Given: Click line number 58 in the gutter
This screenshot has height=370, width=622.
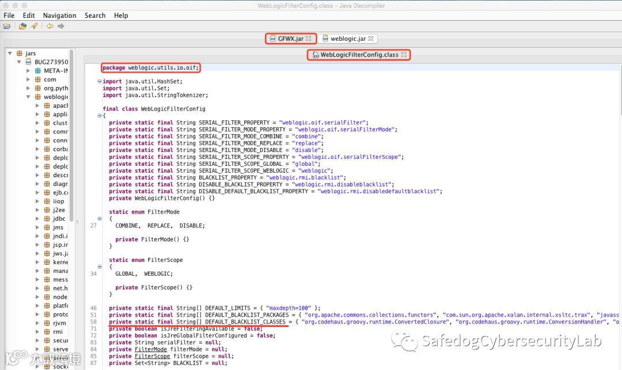Looking at the screenshot, I should pyautogui.click(x=94, y=322).
